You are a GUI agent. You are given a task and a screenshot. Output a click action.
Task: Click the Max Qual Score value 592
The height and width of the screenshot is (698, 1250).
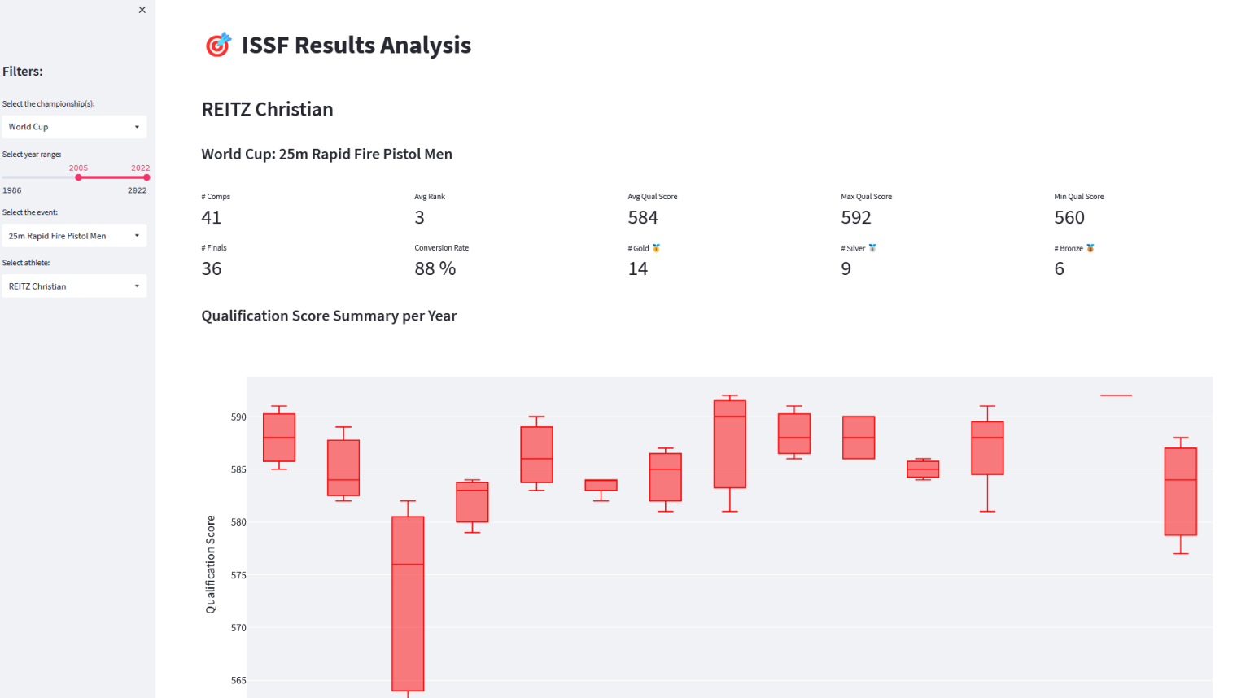855,218
